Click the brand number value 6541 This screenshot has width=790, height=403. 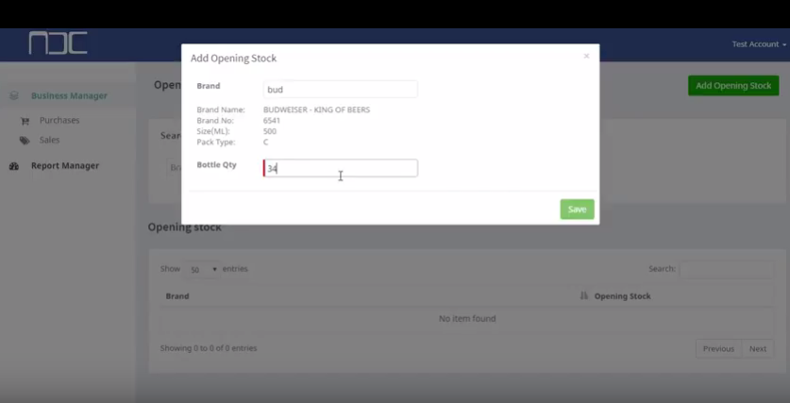tap(272, 121)
